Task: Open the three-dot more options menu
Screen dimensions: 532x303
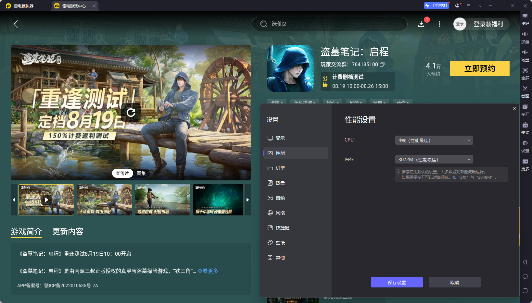Action: tap(439, 24)
